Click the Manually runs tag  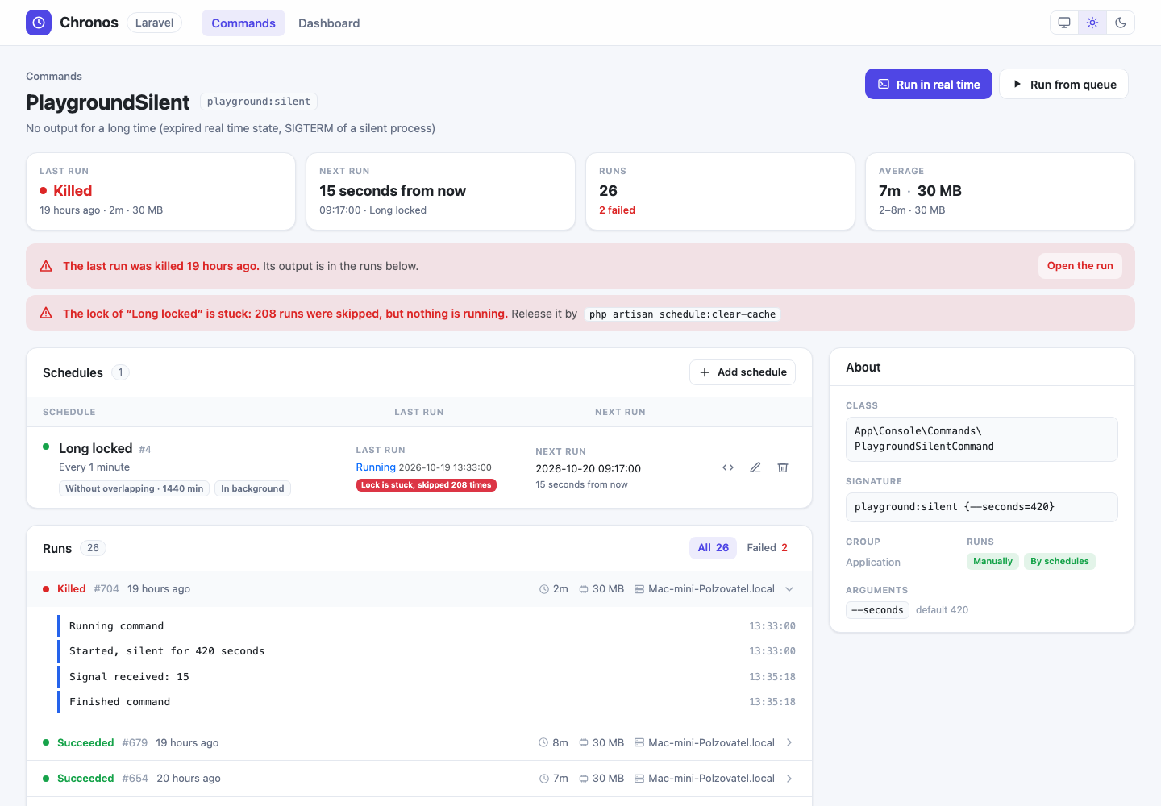click(992, 562)
